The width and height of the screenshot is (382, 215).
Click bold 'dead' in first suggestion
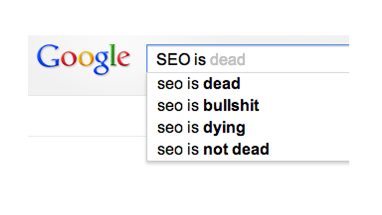(222, 84)
